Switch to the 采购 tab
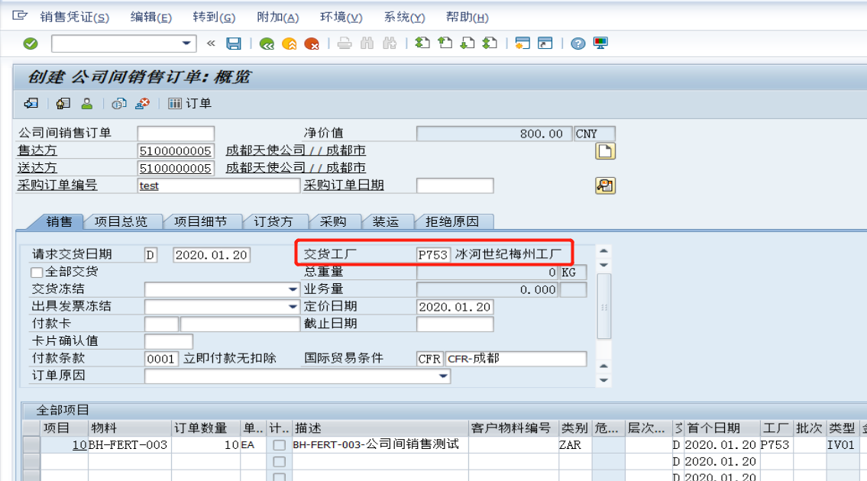This screenshot has height=481, width=867. [333, 221]
